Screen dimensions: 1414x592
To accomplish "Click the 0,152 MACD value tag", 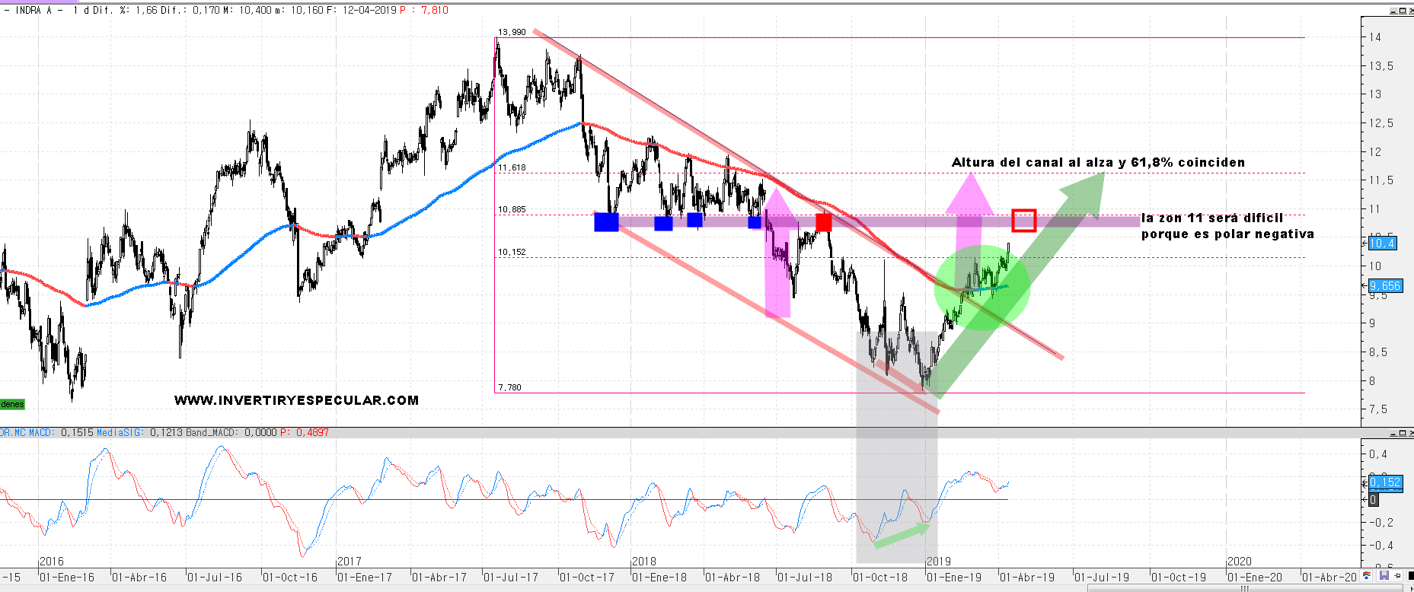I will tap(1385, 482).
